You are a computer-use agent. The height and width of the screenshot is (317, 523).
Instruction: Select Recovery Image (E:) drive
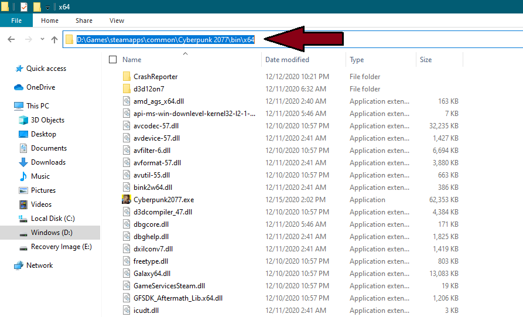pyautogui.click(x=61, y=246)
